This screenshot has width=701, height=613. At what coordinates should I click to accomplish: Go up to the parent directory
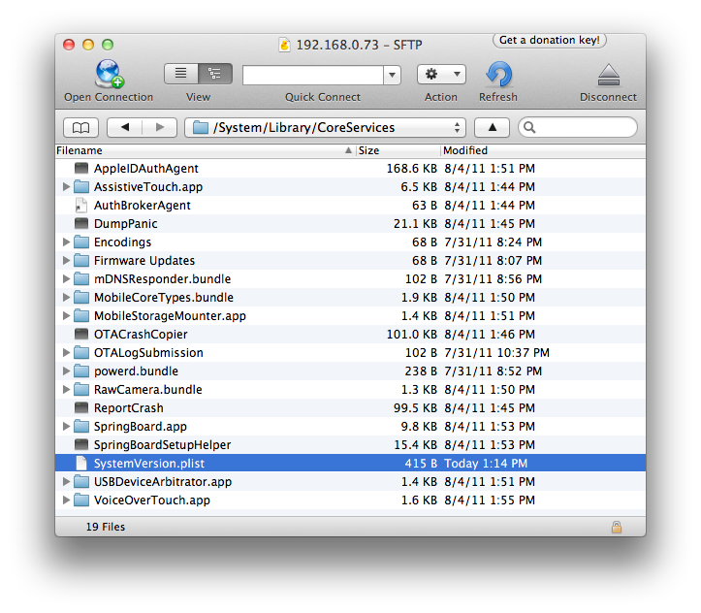[x=492, y=128]
